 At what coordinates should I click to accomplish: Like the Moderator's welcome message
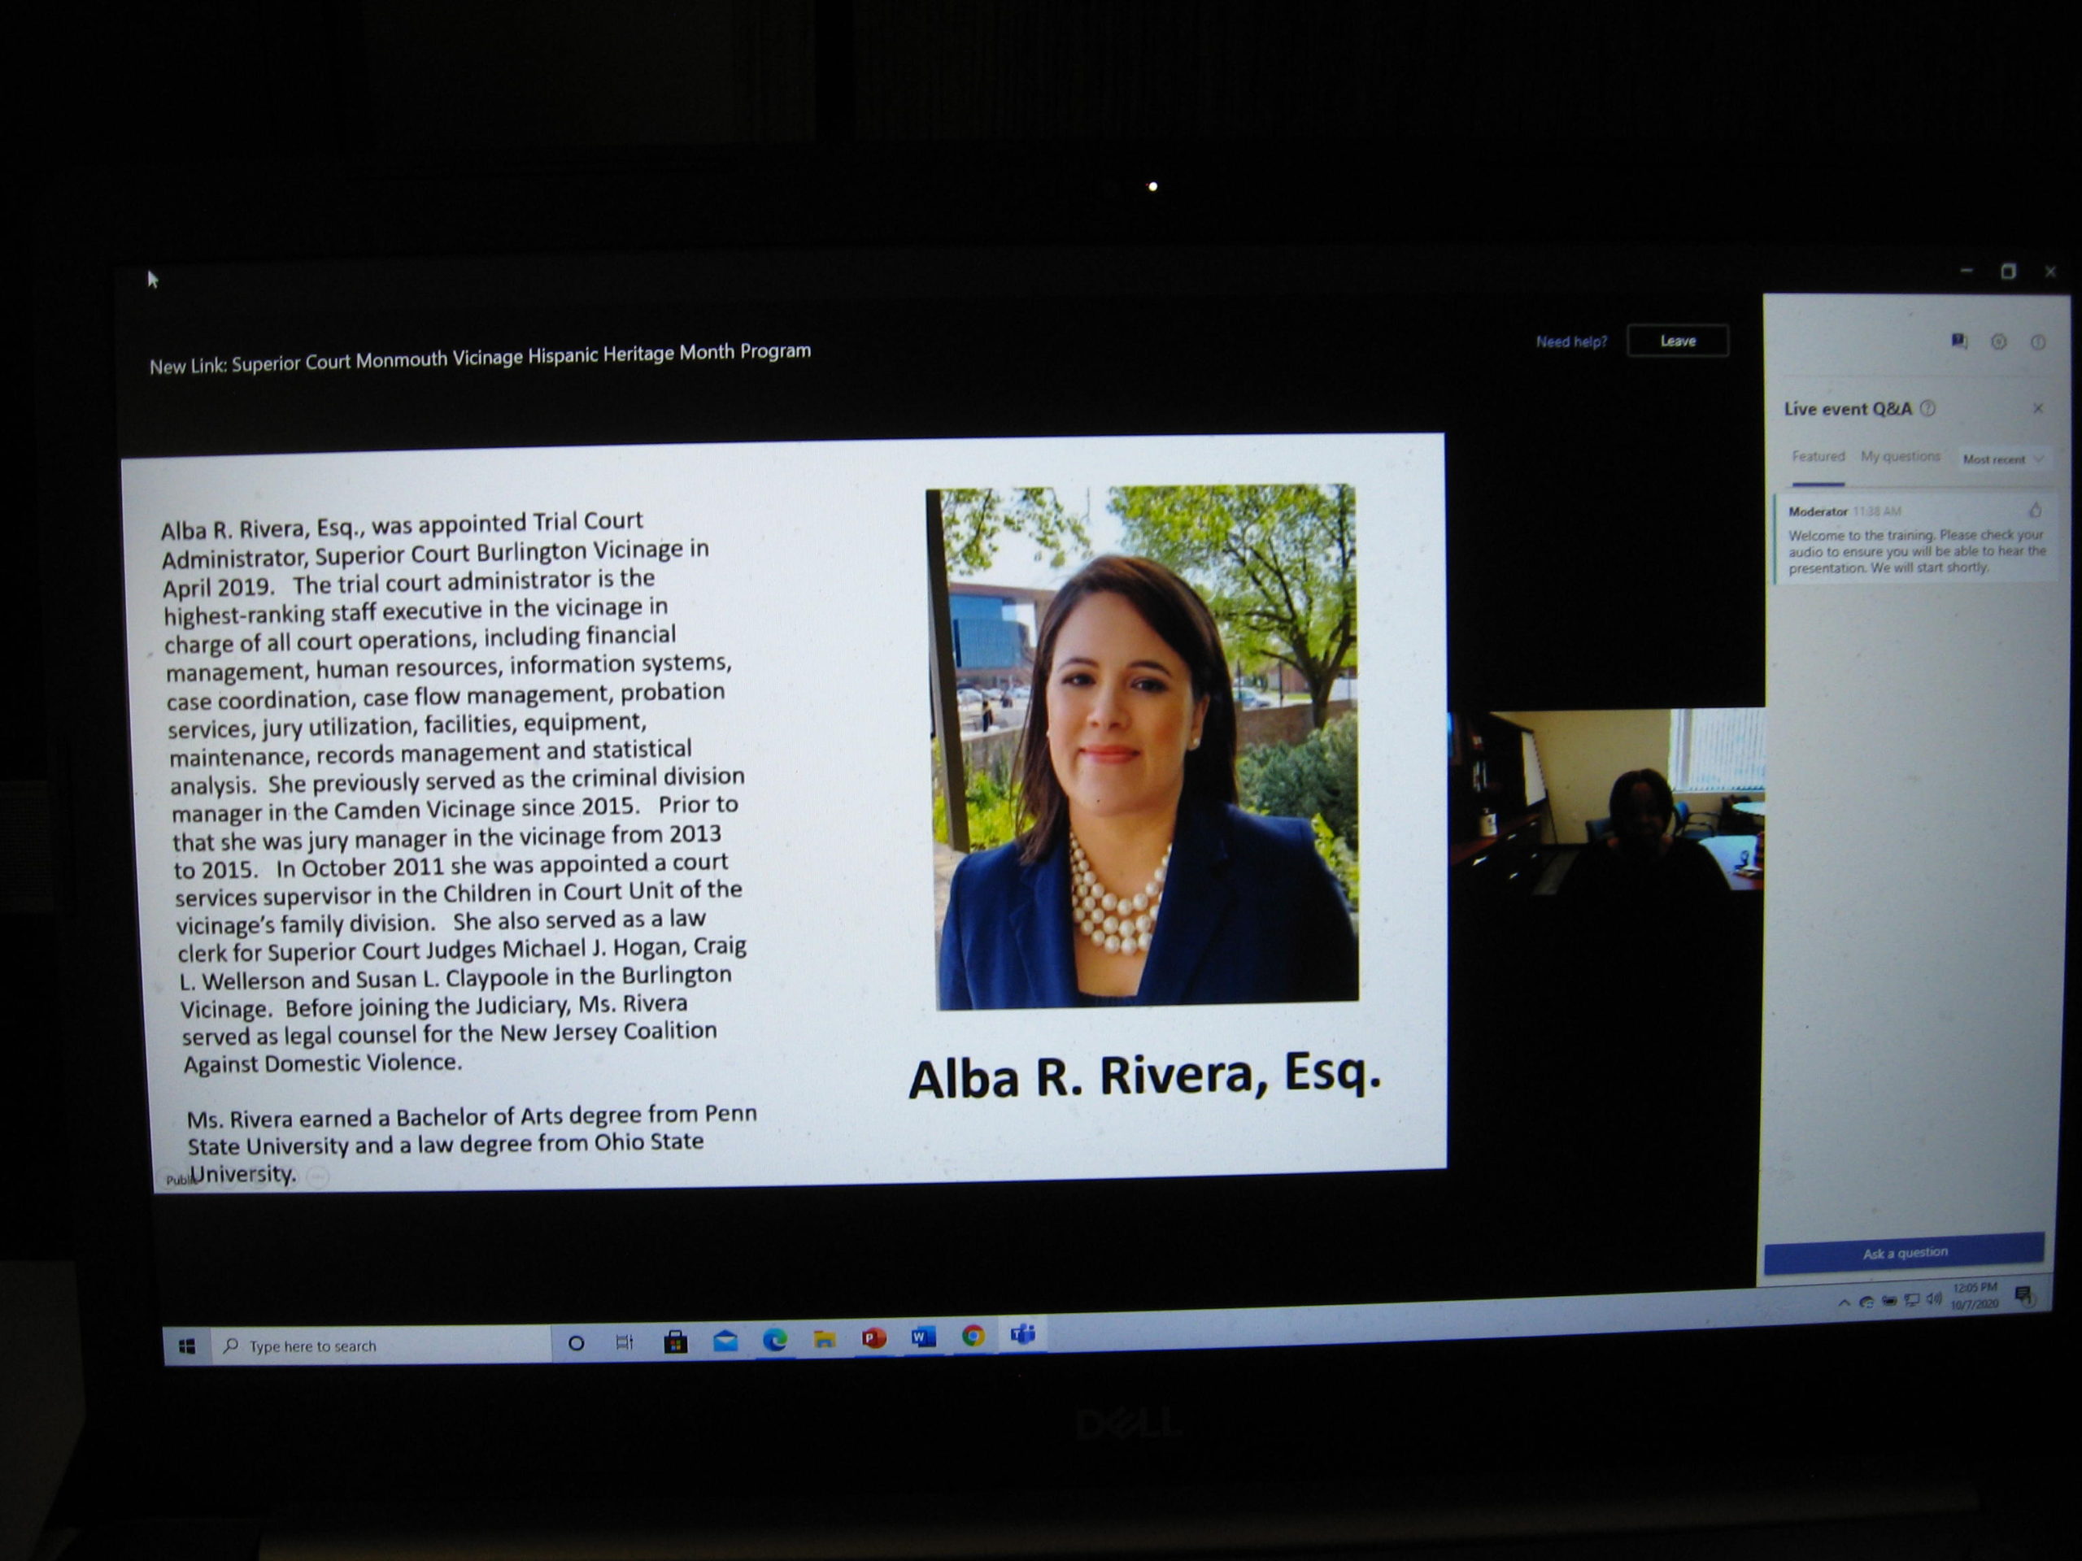2035,511
